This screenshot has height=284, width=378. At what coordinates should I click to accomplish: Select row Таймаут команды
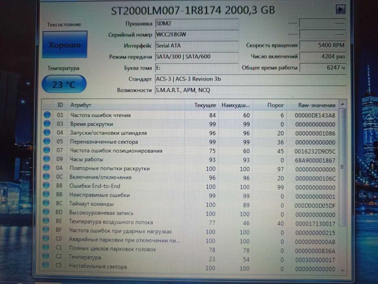coord(190,204)
